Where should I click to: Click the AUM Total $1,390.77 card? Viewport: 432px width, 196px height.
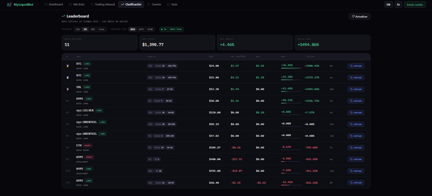(177, 42)
